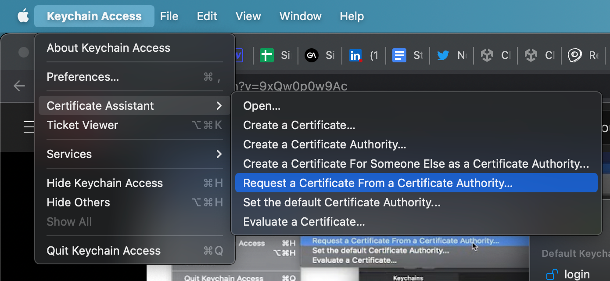Open the View menu
Image resolution: width=610 pixels, height=281 pixels.
248,16
